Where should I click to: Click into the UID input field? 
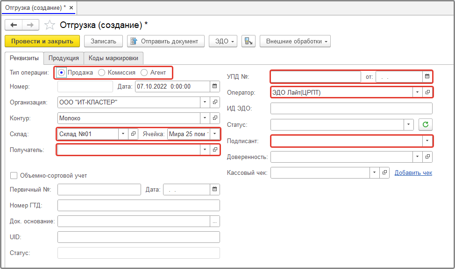tap(138, 237)
